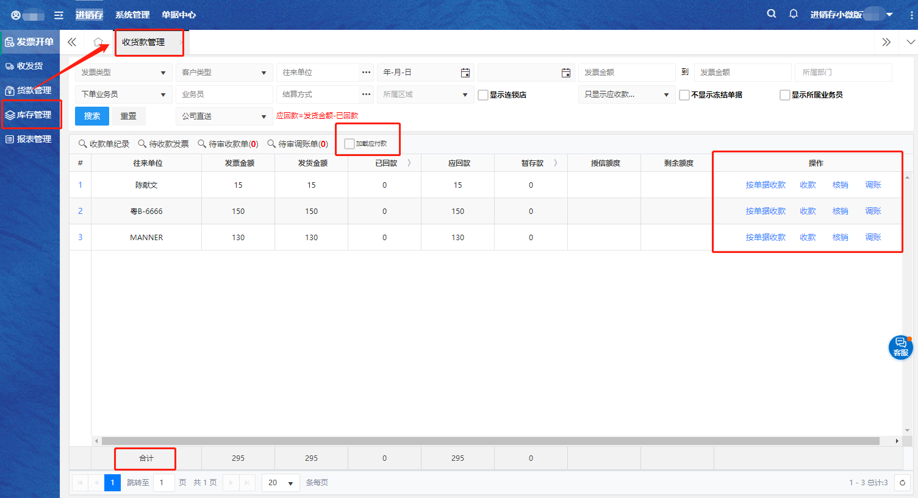Image resolution: width=918 pixels, height=498 pixels.
Task: Expand the page size dropdown showing 20
Action: 281,483
